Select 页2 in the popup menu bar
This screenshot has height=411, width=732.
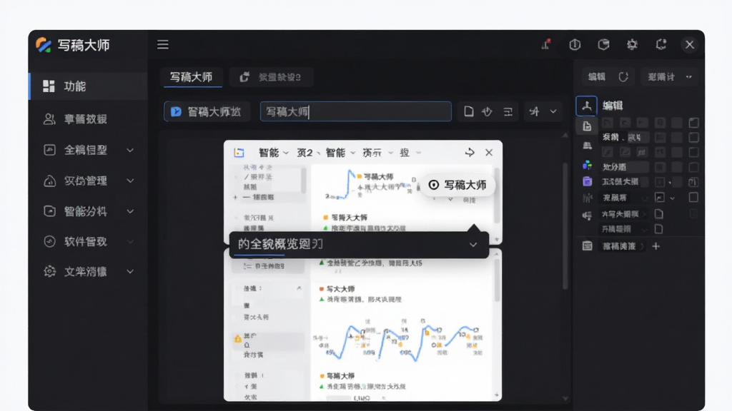pos(305,153)
